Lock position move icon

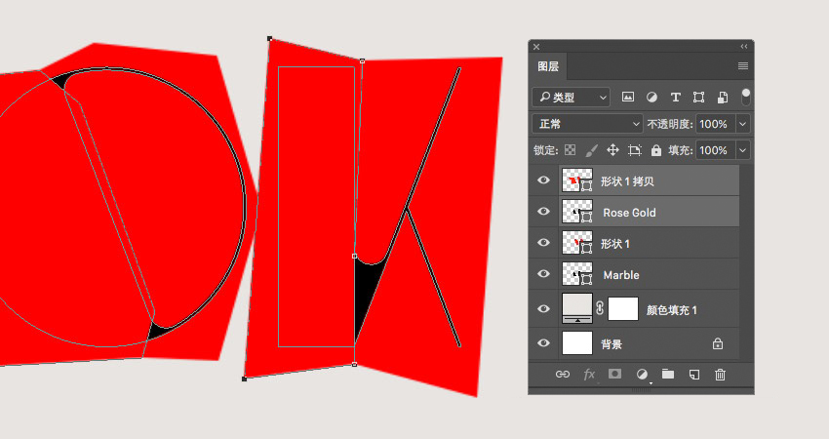pyautogui.click(x=612, y=150)
